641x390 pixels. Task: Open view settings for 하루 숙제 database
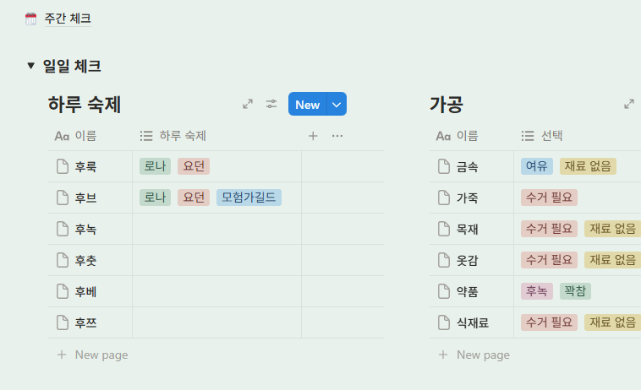pos(271,104)
